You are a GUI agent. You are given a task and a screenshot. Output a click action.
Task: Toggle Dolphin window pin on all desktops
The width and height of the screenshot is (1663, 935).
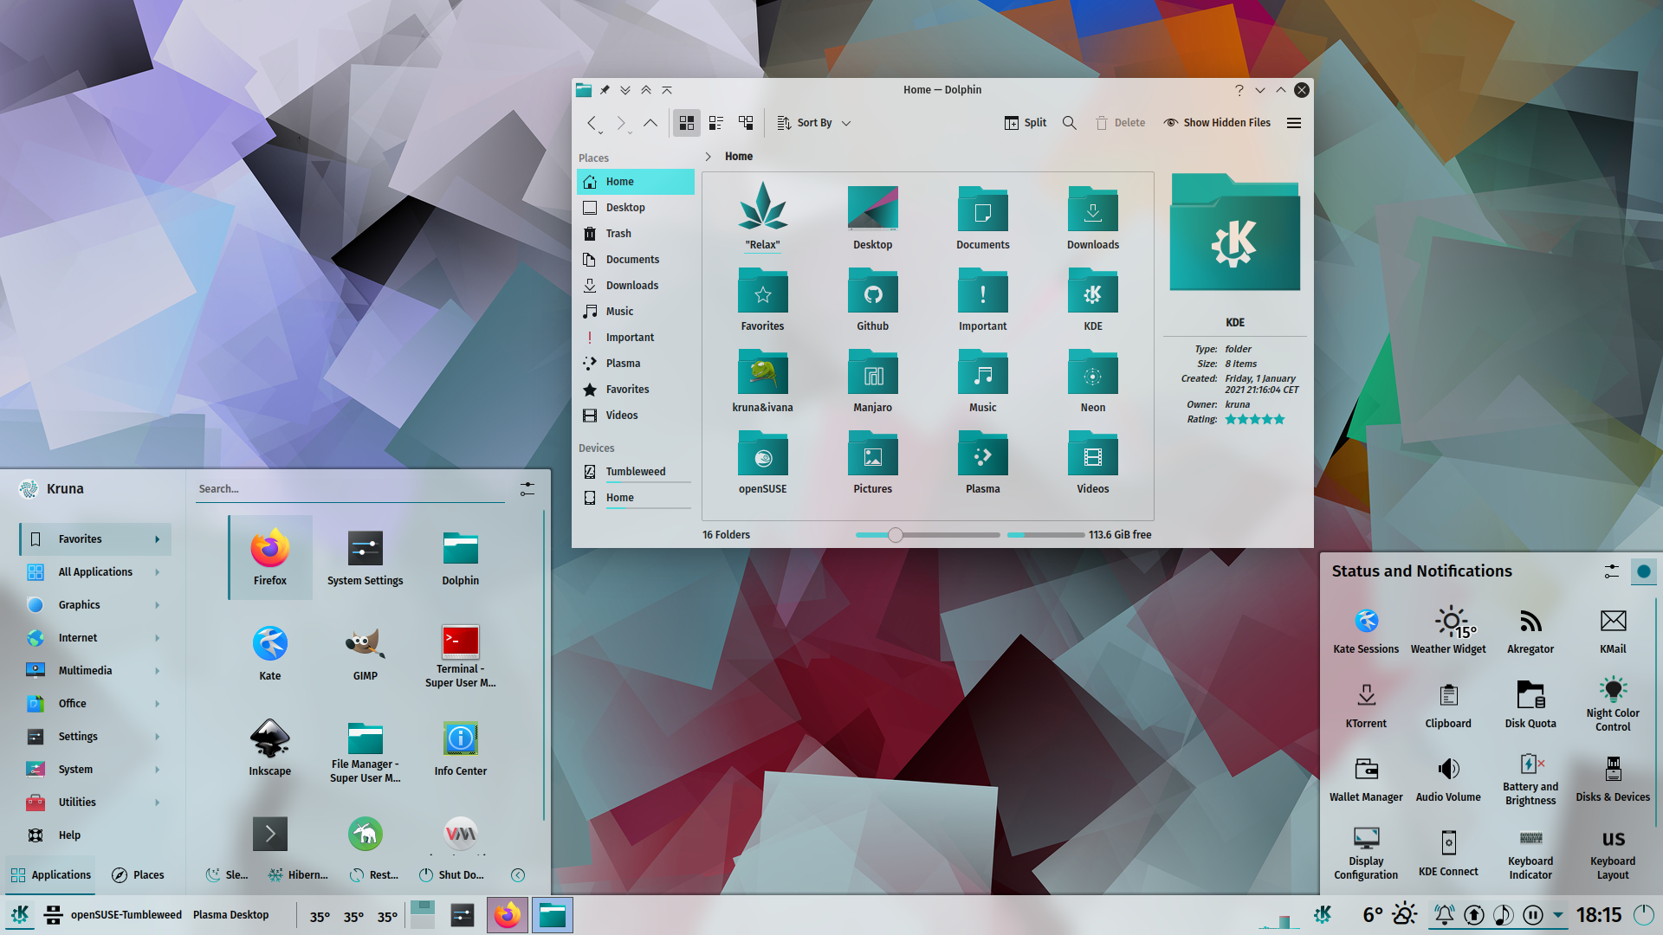click(605, 90)
